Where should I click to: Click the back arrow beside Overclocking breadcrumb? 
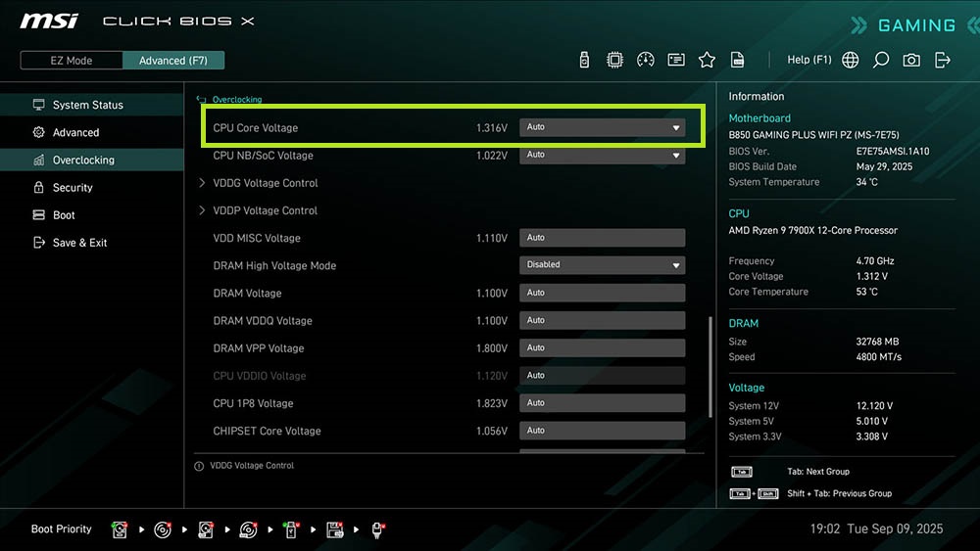click(201, 99)
